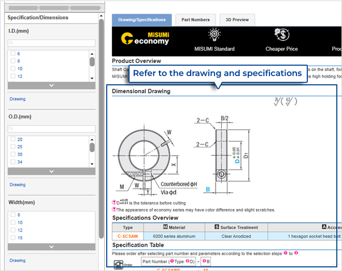This screenshot has width=342, height=271.
Task: Open the 3D Preview tab
Action: [x=237, y=20]
